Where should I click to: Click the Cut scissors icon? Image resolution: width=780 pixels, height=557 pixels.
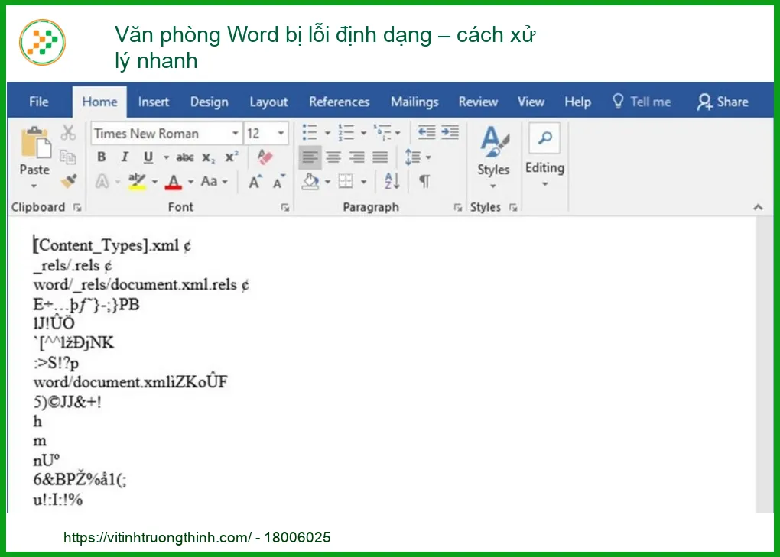68,133
